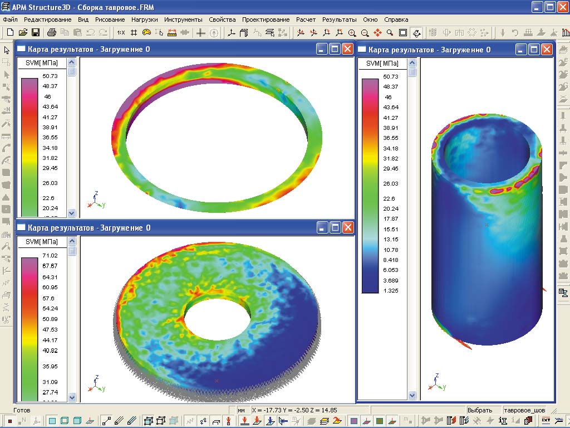
Task: Select the pan view arrows icon
Action: (377, 33)
